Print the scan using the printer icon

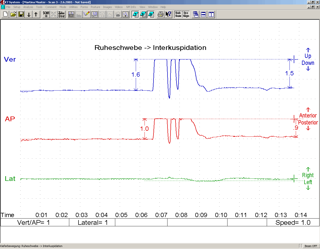pos(160,14)
